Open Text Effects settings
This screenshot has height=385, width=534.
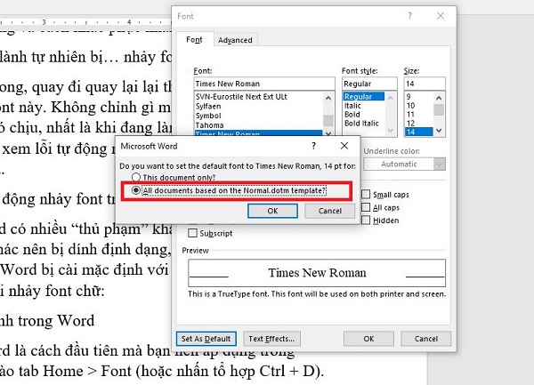271,339
